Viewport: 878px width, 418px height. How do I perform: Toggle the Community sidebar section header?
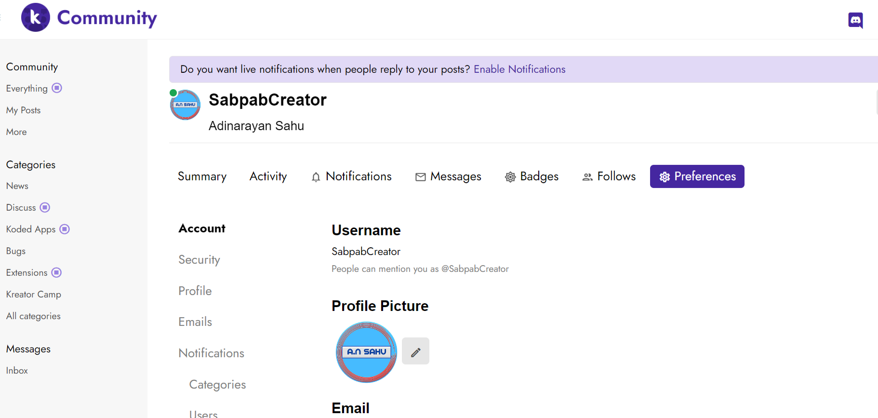pos(32,67)
